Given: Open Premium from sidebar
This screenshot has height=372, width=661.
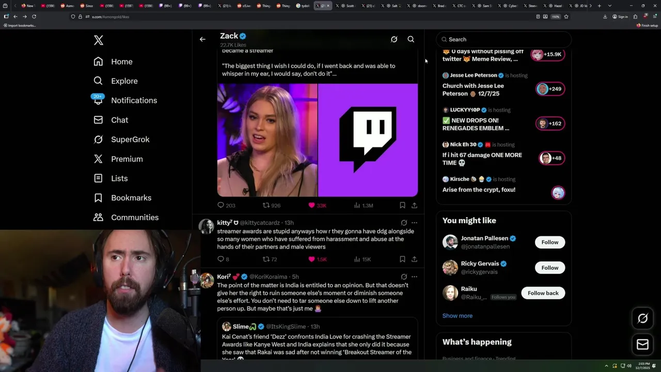Looking at the screenshot, I should point(118,159).
